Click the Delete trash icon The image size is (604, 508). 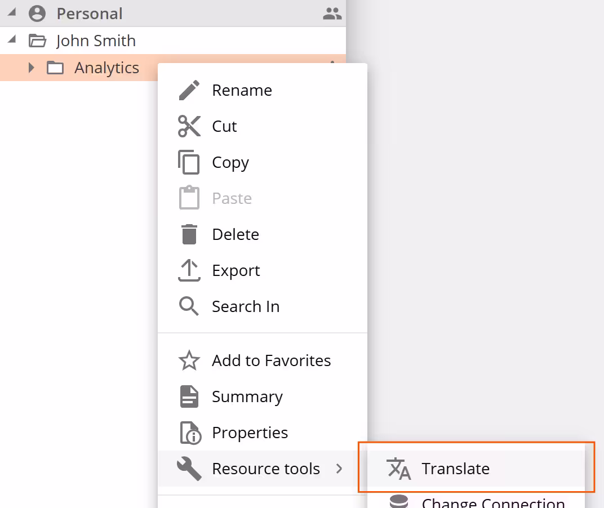pyautogui.click(x=189, y=234)
